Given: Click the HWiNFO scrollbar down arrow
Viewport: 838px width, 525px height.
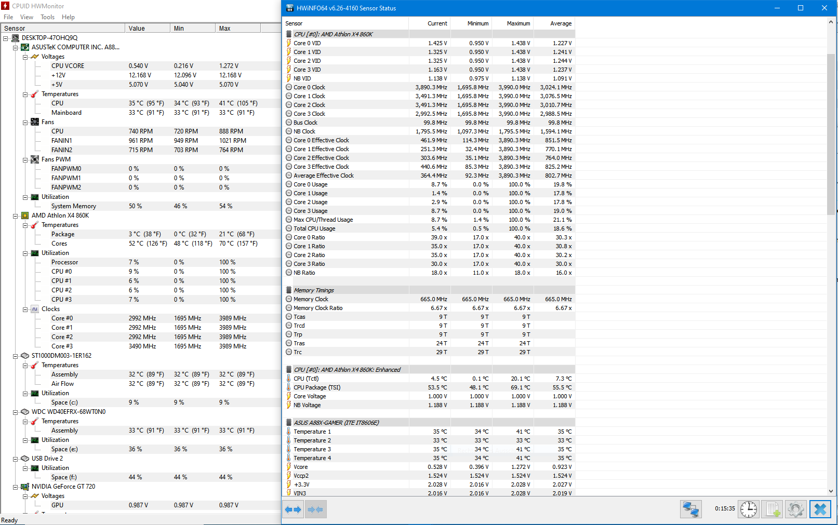Looking at the screenshot, I should [x=831, y=491].
